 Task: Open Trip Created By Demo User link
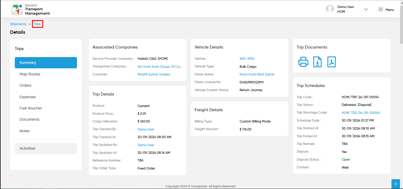[146, 129]
